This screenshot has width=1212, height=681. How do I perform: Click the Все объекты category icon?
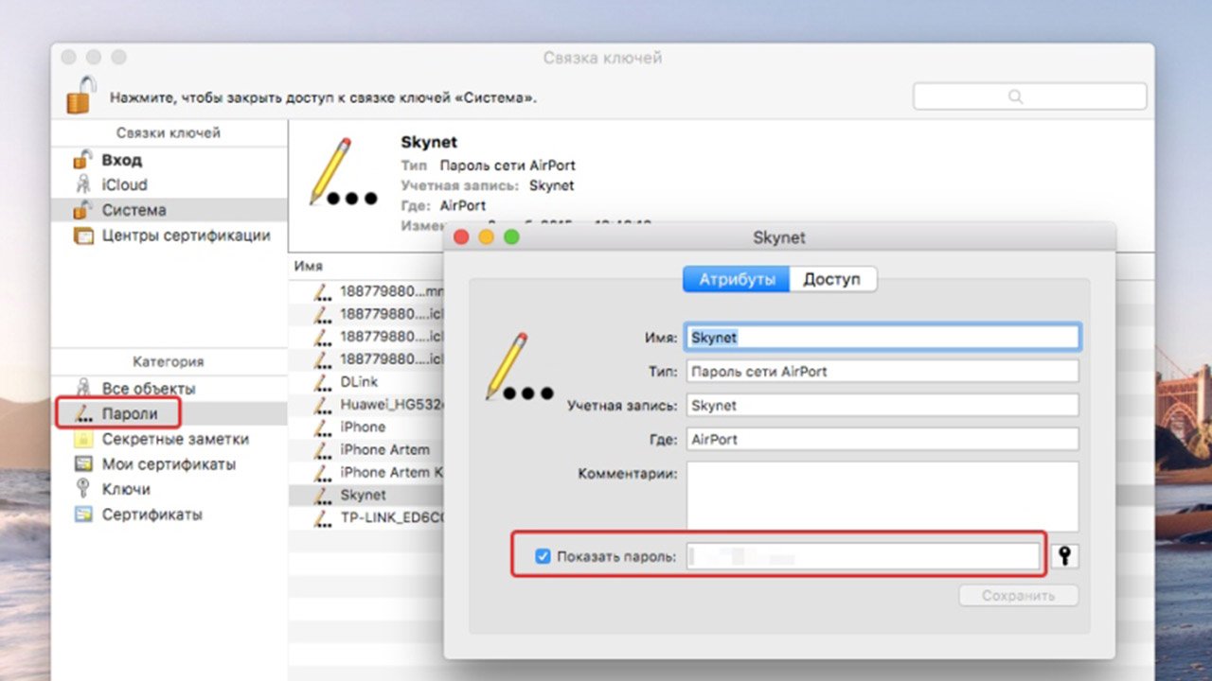coord(83,389)
